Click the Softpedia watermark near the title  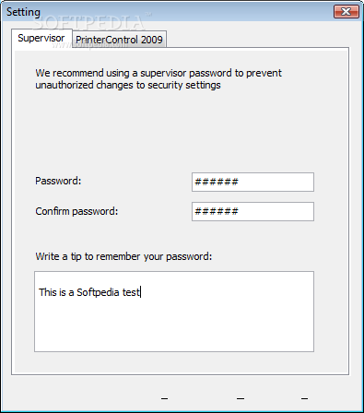click(89, 22)
